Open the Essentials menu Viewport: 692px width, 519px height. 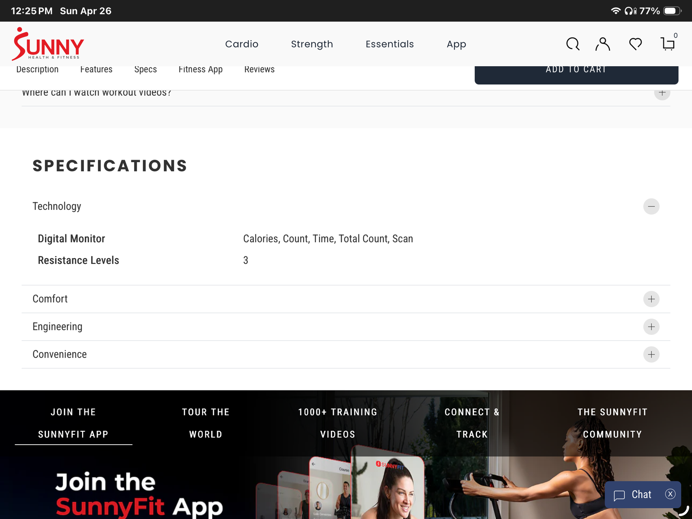click(x=390, y=44)
